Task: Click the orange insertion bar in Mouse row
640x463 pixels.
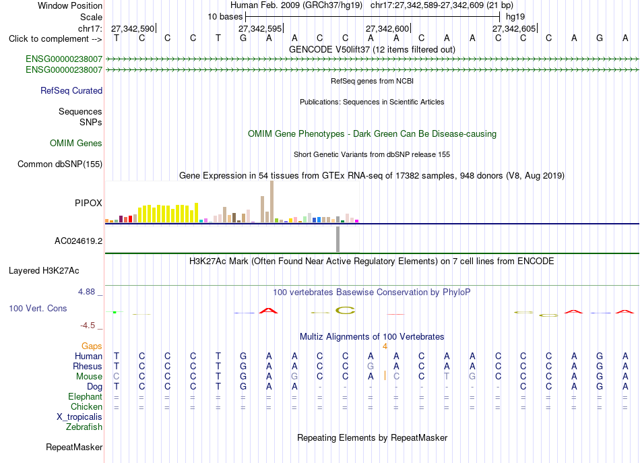Action: (385, 375)
